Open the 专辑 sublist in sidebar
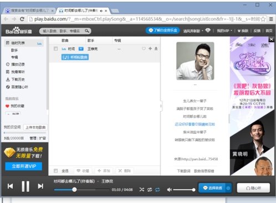 pyautogui.click(x=14, y=57)
